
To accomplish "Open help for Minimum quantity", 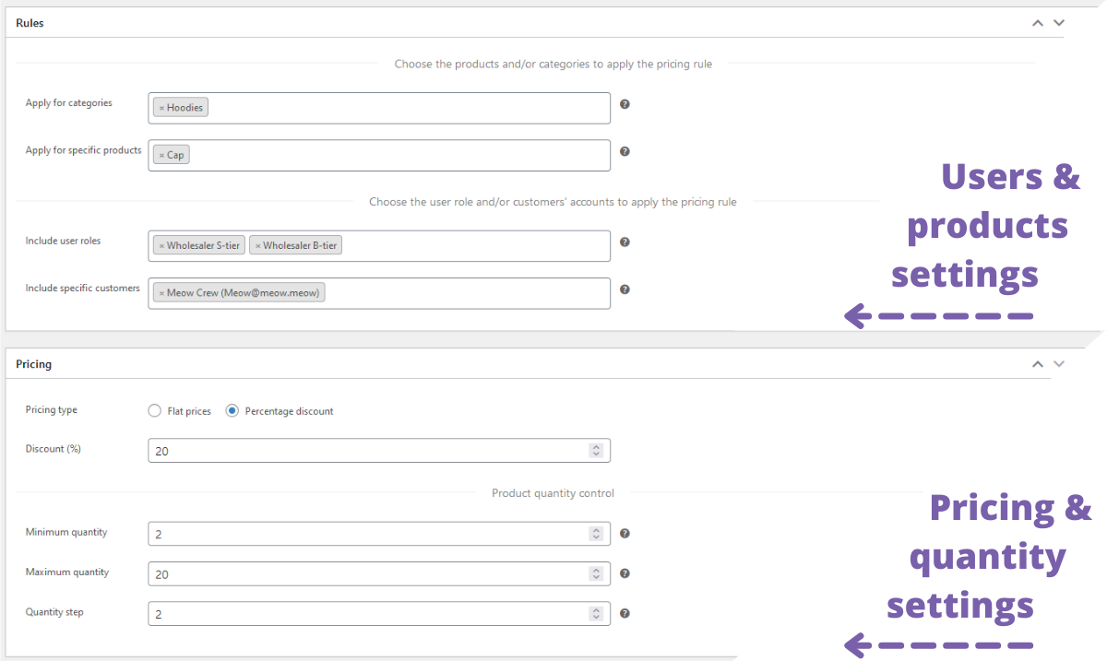I will point(625,533).
